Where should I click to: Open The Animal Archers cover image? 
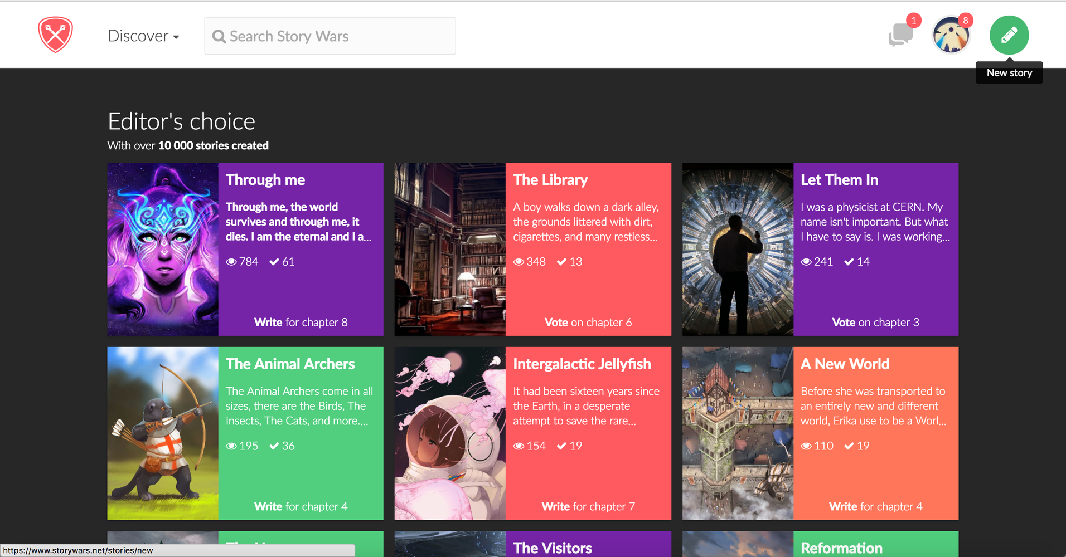click(163, 433)
